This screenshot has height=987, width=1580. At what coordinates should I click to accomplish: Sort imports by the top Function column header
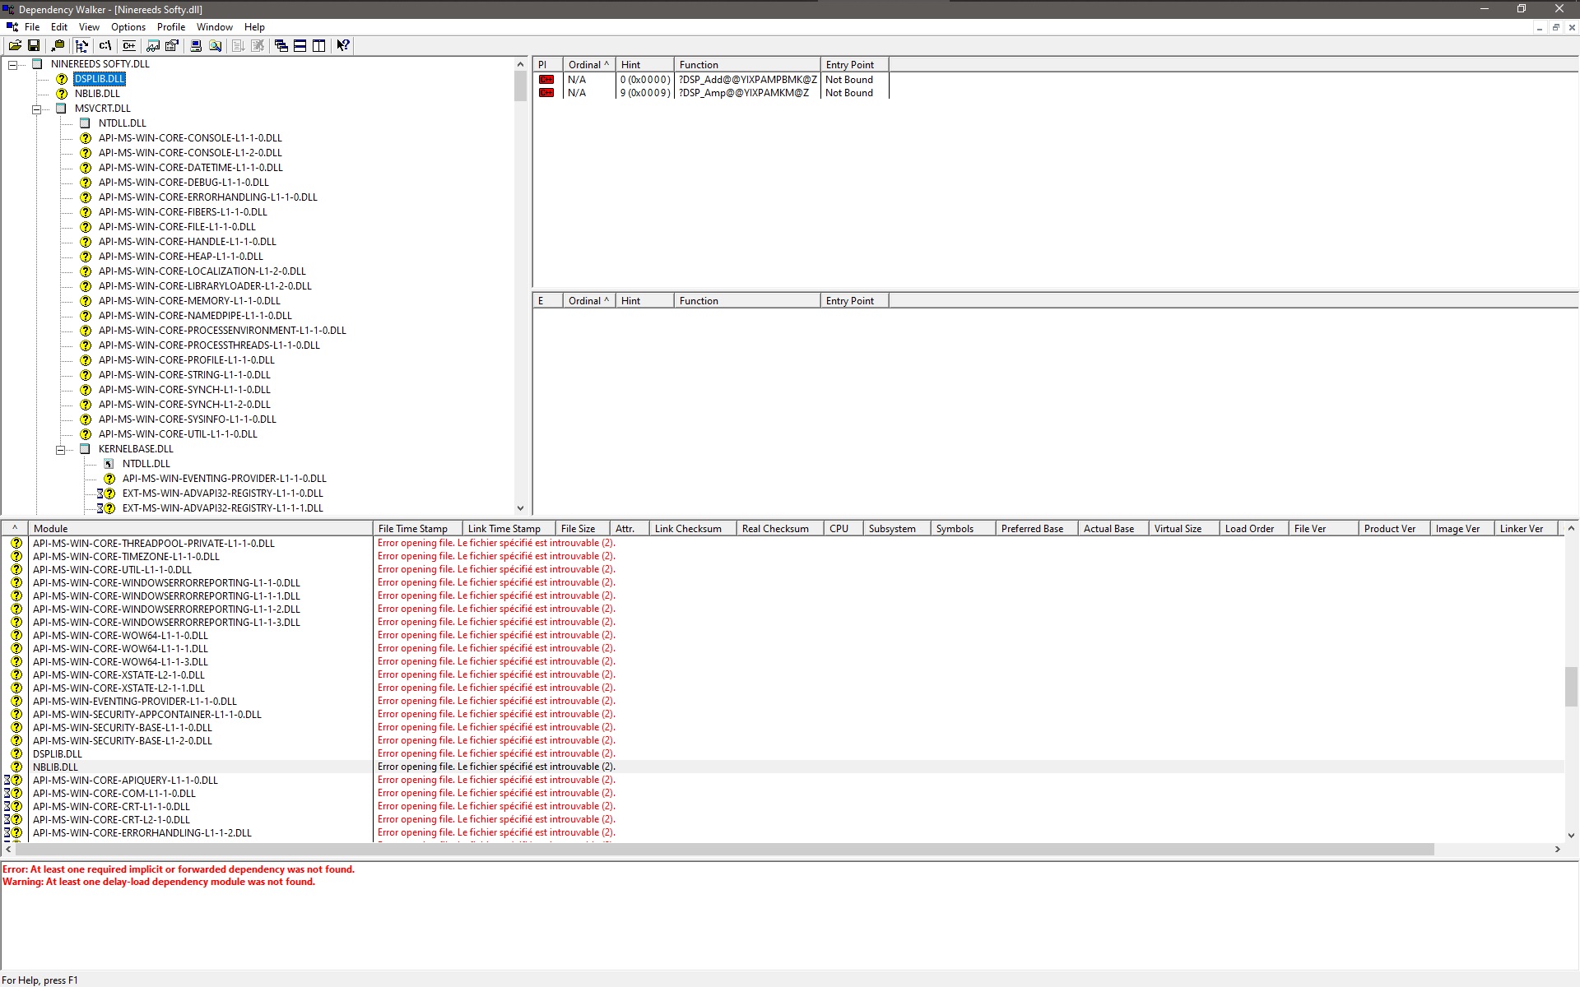tap(747, 65)
